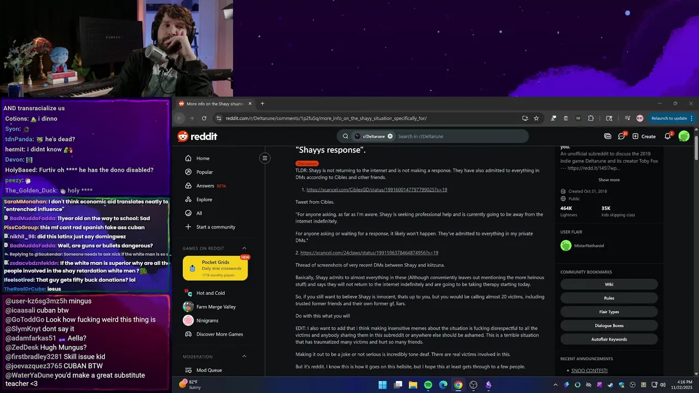Select the 'More info on the Shayy' tab

216,104
